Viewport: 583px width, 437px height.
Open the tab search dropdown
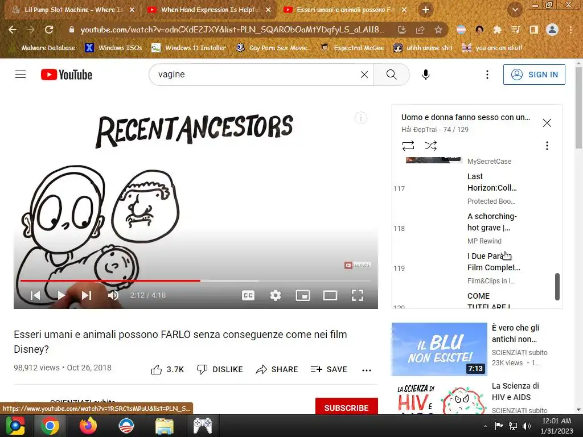pos(515,10)
